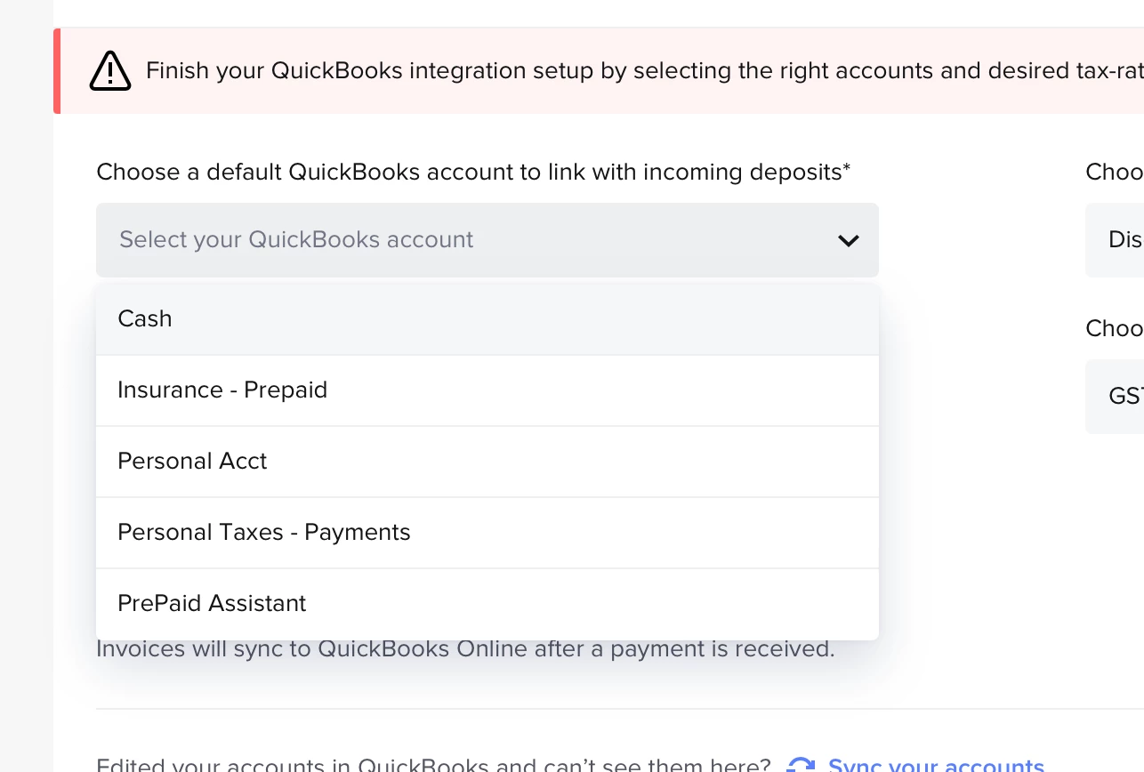Choose 'Insurance - Prepaid' from the list
The image size is (1144, 772).
click(x=487, y=390)
